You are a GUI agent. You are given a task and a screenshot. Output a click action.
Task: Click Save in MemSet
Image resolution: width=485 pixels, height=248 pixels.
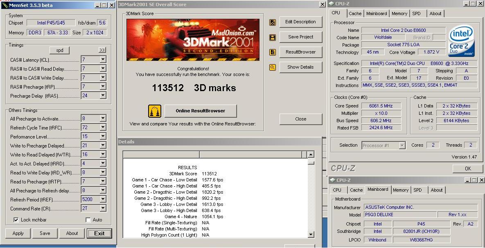pyautogui.click(x=45, y=233)
